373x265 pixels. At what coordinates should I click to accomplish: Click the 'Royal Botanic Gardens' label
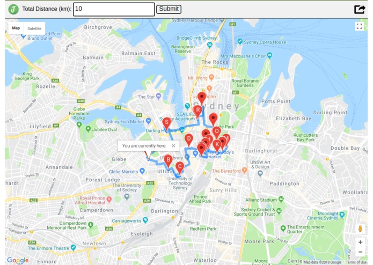point(245,83)
